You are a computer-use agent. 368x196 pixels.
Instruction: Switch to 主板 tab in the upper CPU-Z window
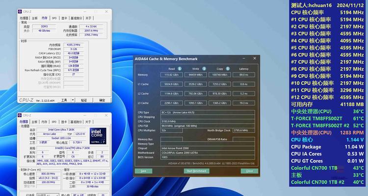[34, 18]
